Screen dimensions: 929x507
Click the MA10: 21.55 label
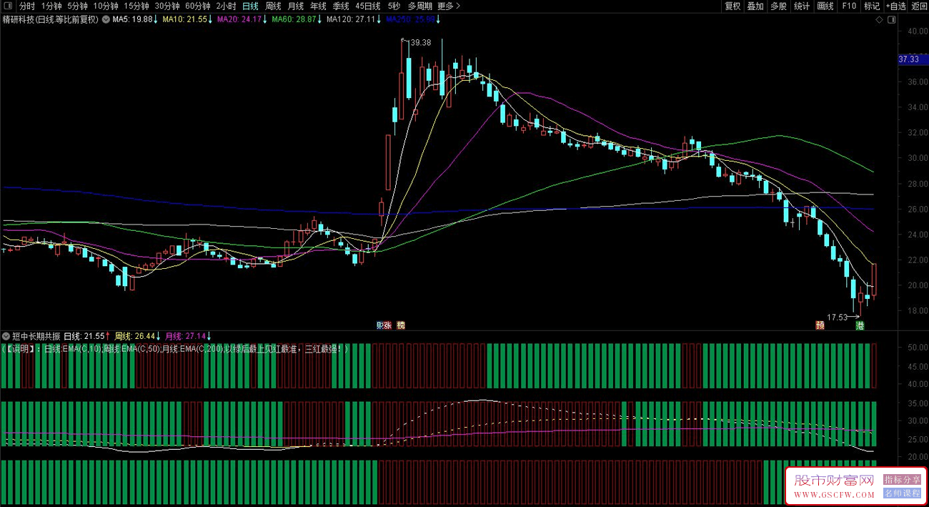(185, 20)
